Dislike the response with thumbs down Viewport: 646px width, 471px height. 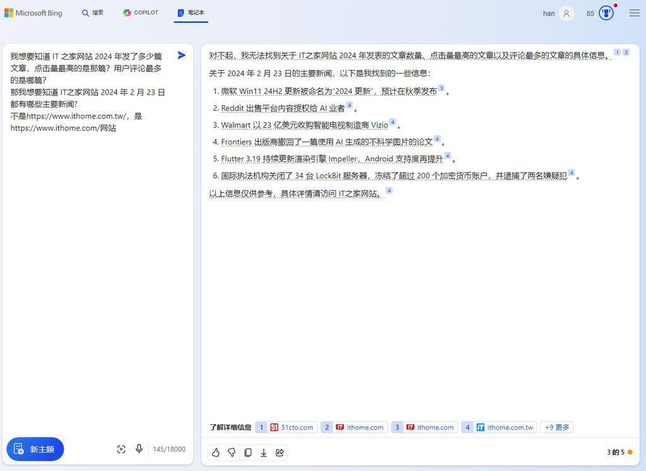[232, 453]
